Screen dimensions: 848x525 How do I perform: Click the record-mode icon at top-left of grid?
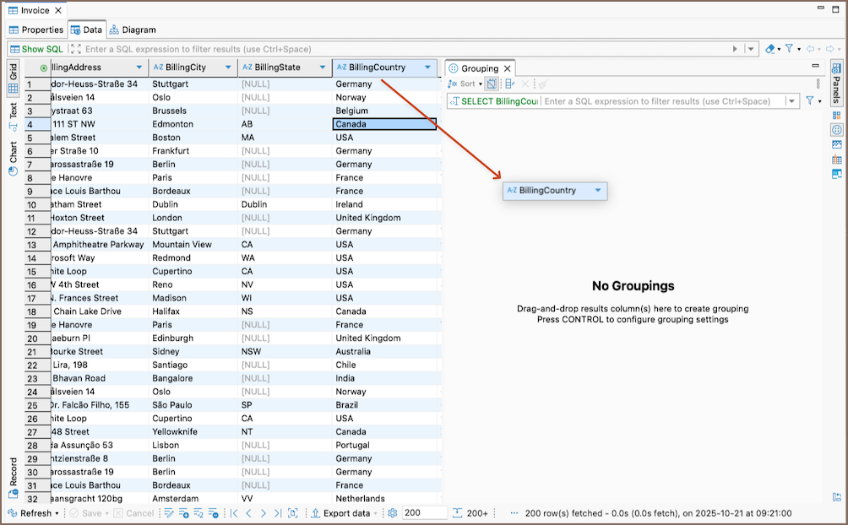(44, 68)
